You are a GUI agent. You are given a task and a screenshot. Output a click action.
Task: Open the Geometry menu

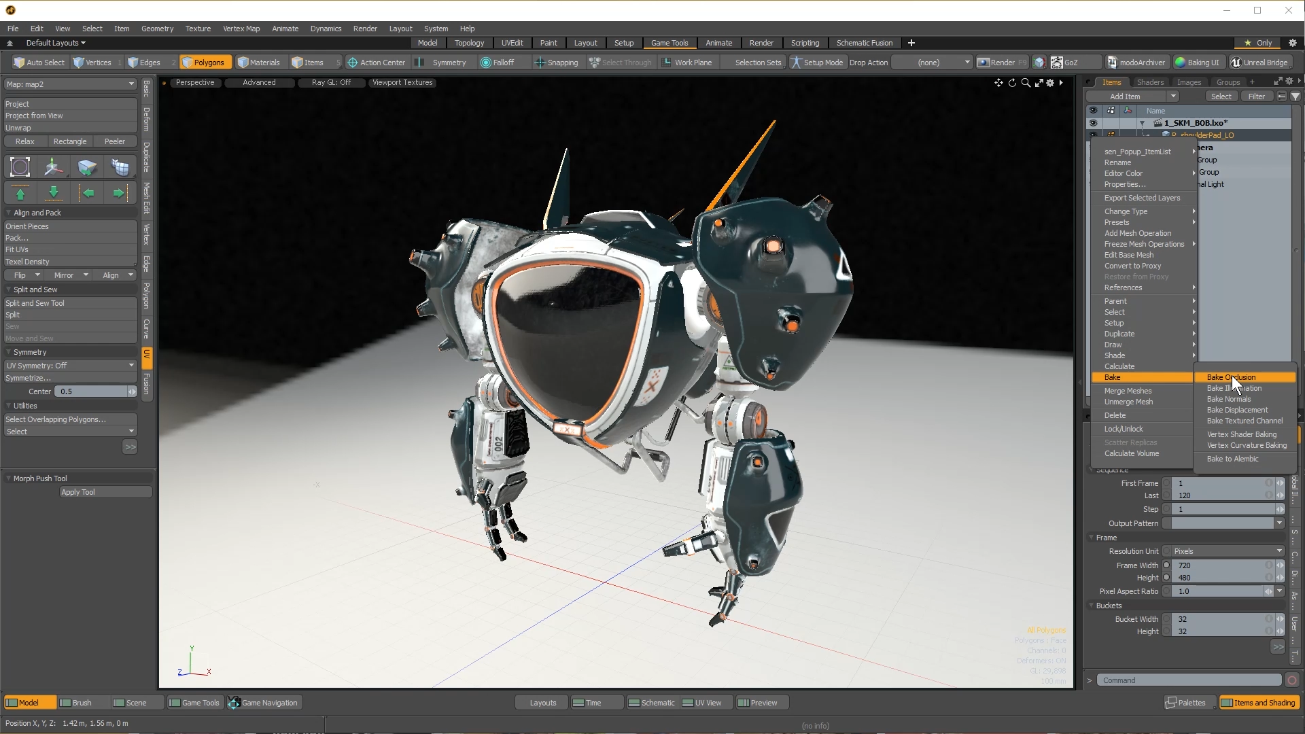[157, 29]
